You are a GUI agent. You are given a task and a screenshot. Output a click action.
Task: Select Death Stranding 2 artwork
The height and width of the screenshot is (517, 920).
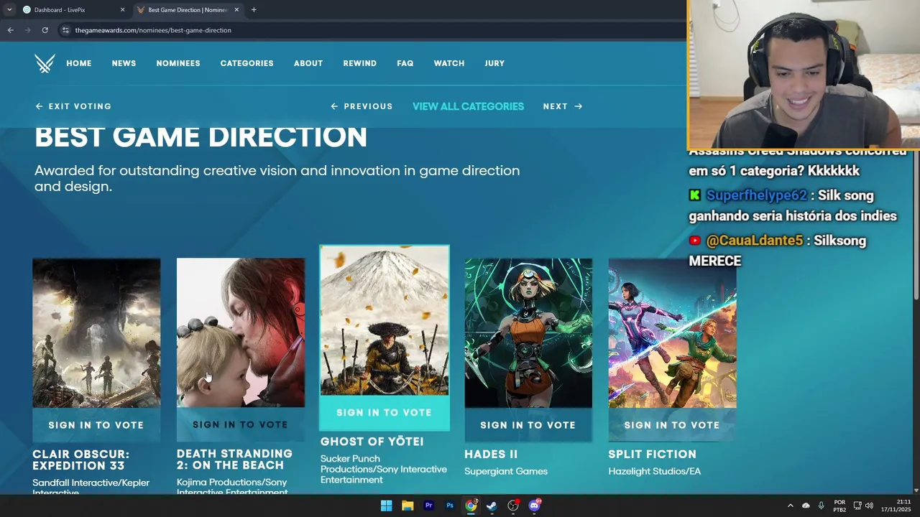(x=241, y=333)
